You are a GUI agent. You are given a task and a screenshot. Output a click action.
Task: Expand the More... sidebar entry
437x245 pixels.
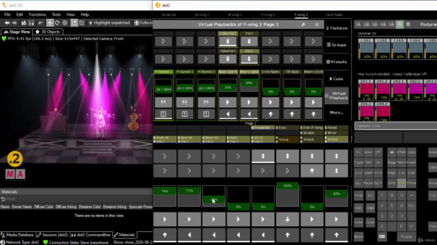click(337, 113)
